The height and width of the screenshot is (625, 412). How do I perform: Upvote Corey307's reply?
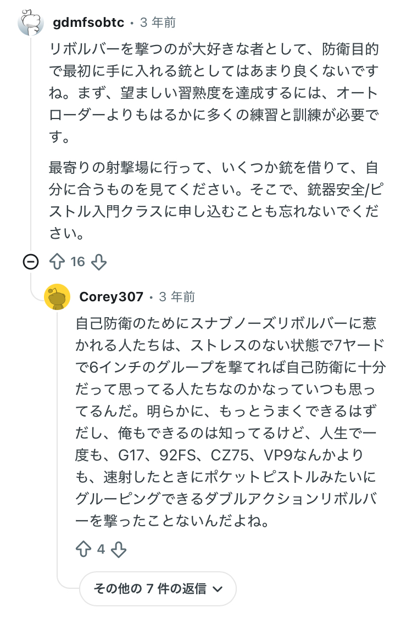tap(83, 549)
